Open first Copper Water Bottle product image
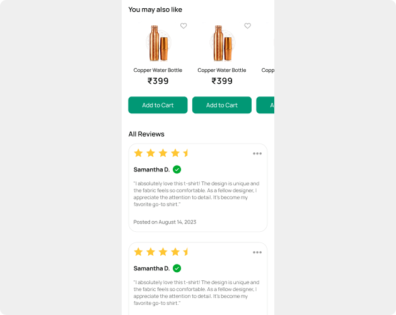Image resolution: width=396 pixels, height=315 pixels. click(x=157, y=43)
